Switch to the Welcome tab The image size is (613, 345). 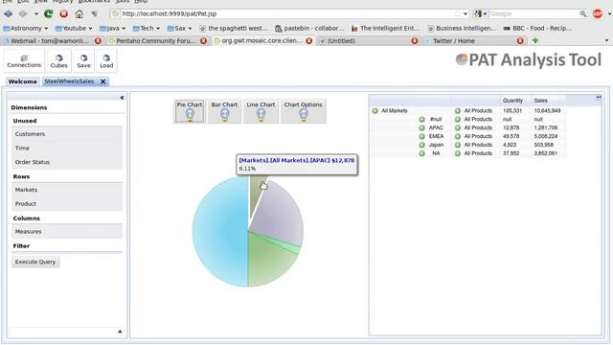[x=22, y=81]
